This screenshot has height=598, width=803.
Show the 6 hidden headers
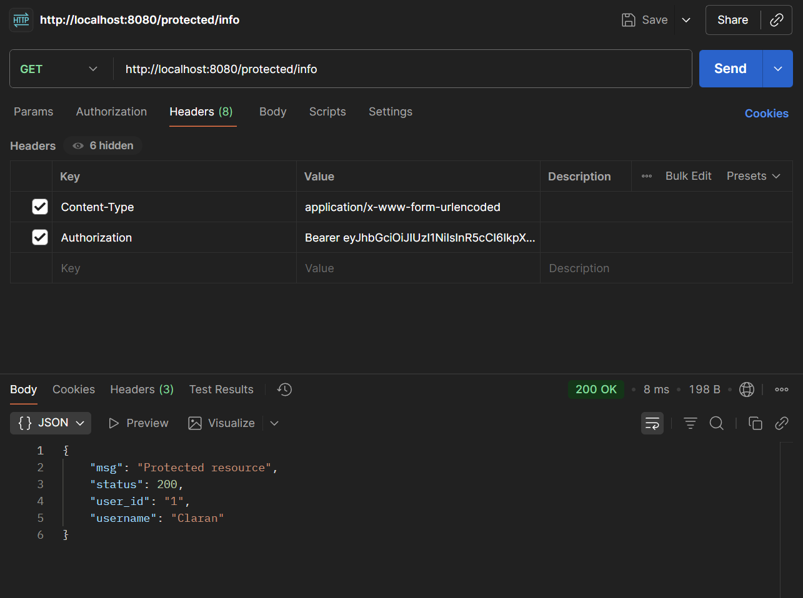(x=104, y=145)
